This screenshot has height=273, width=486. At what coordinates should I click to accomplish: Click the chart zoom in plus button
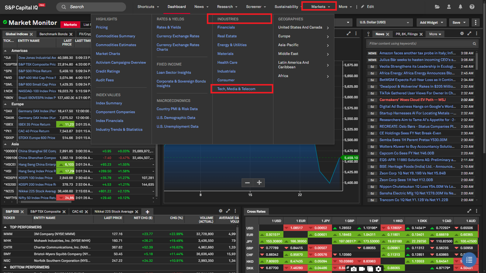point(259,183)
